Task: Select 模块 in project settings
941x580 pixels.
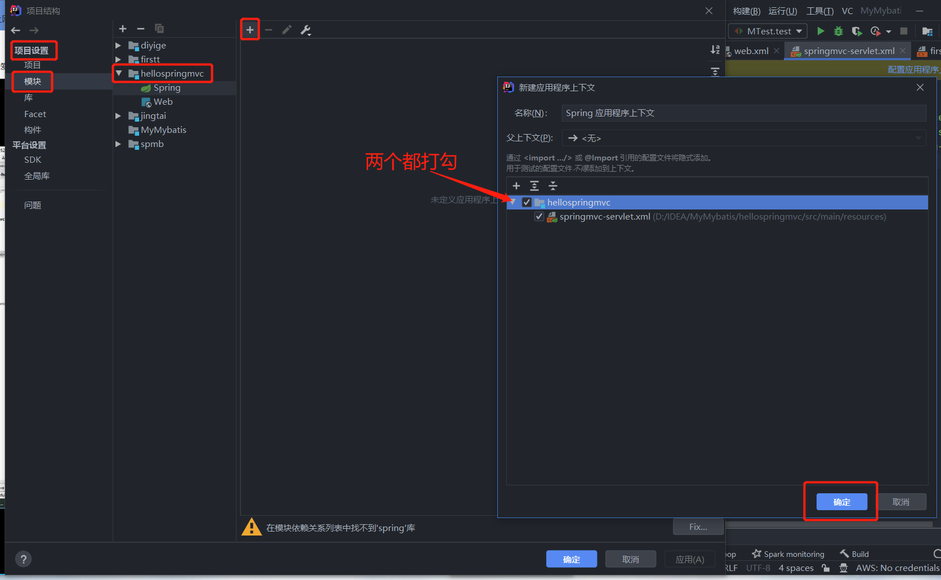Action: (x=33, y=82)
